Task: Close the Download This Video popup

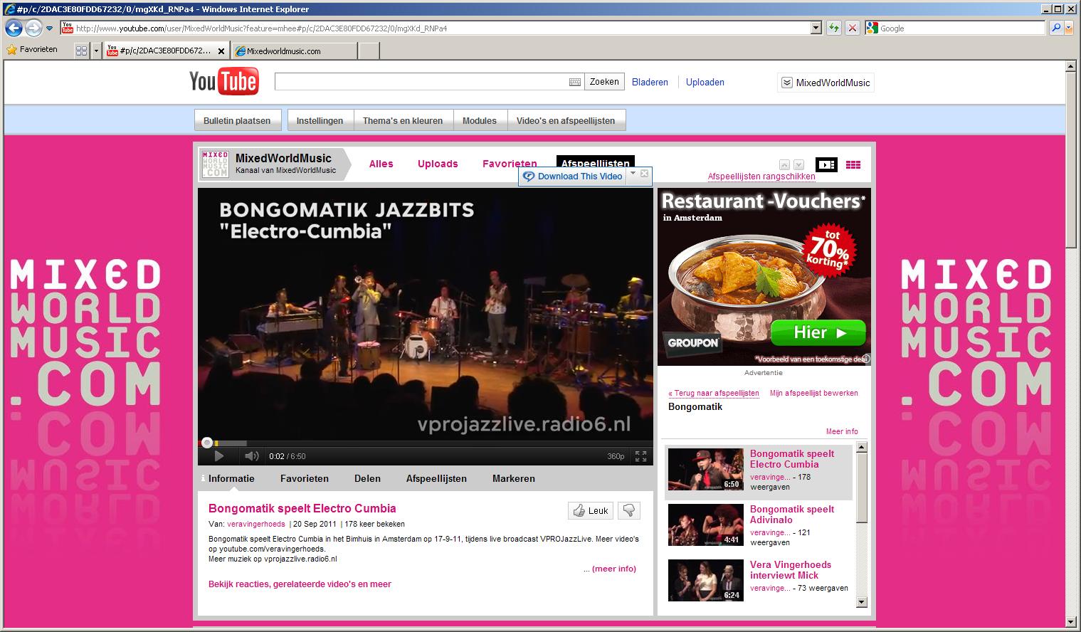Action: click(x=644, y=174)
